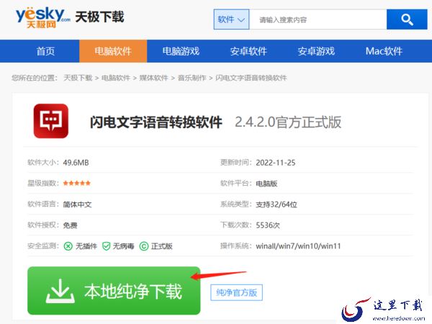
Task: Click the 天极下载 header title
Action: [100, 17]
